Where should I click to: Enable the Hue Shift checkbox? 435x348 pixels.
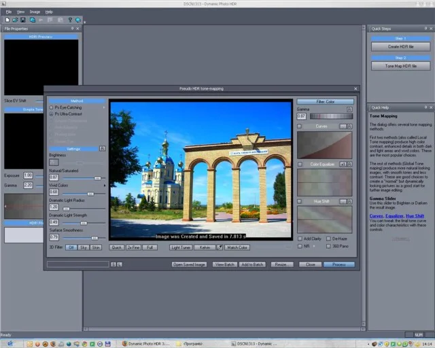299,201
